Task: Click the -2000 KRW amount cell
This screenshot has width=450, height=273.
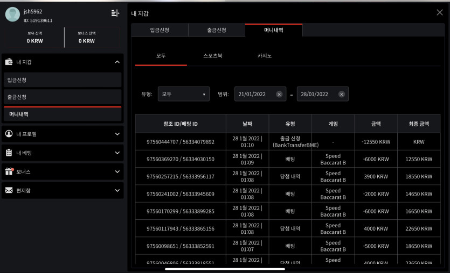Action: (376, 194)
